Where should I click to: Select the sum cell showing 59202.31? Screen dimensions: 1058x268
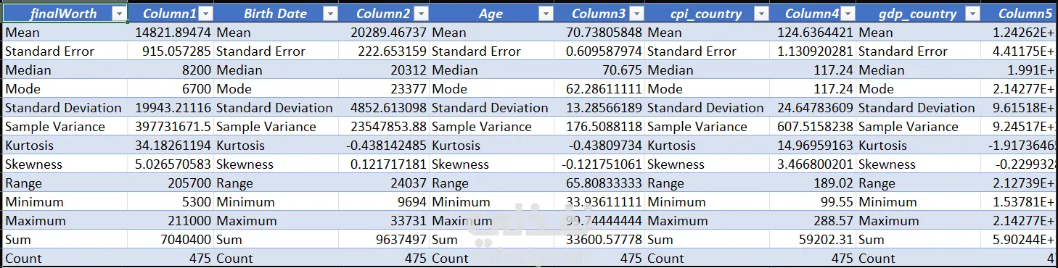point(813,240)
